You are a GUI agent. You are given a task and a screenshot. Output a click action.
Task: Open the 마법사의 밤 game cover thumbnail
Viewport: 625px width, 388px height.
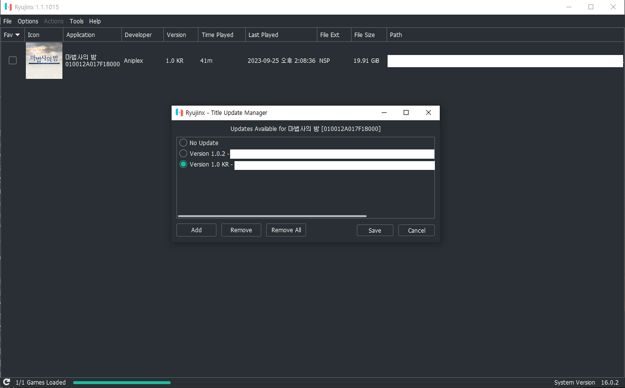tap(44, 60)
